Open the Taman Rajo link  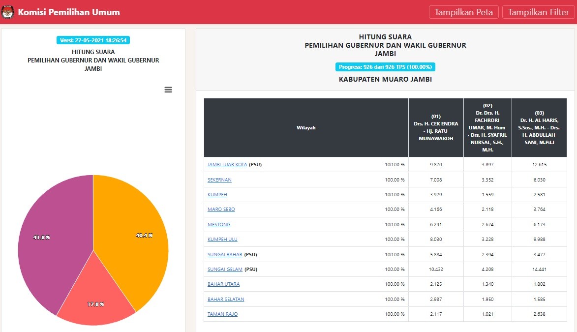pos(223,314)
